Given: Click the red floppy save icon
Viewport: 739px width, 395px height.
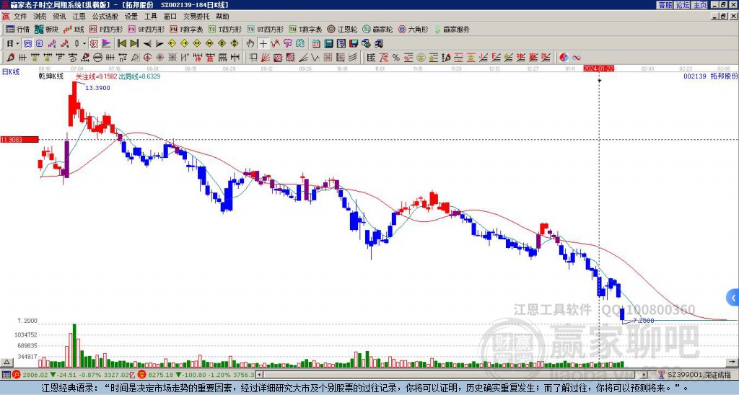Looking at the screenshot, I should click(x=354, y=44).
